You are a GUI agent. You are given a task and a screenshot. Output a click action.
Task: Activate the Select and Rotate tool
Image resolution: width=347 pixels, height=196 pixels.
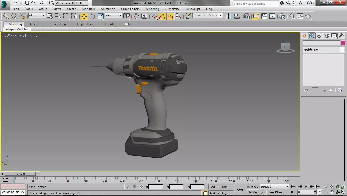pos(92,16)
